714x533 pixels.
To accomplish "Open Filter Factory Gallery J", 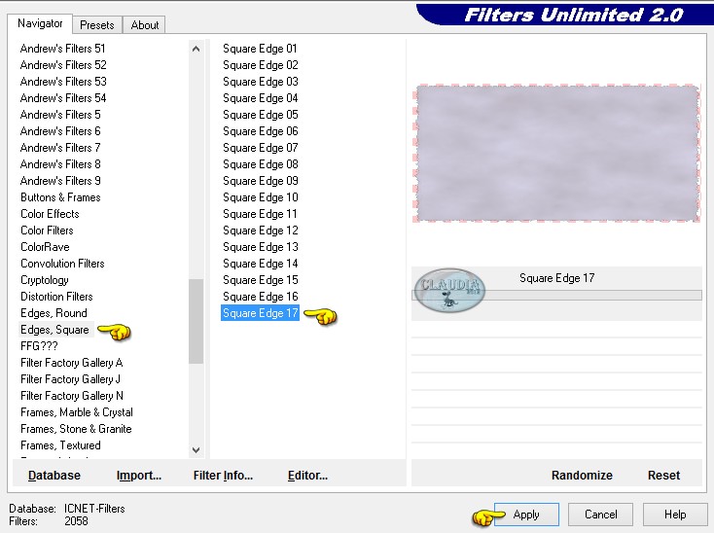I will 71,379.
